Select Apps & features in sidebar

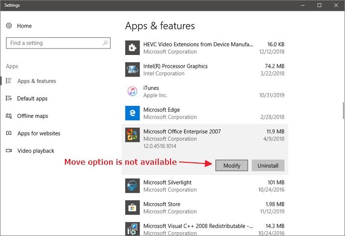point(36,81)
